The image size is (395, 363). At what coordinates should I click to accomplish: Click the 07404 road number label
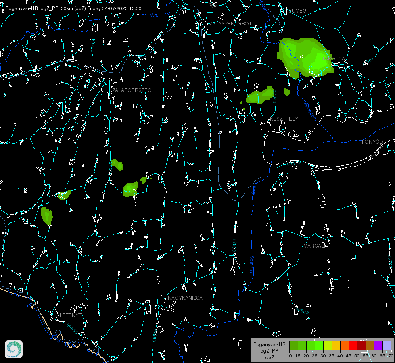(x=93, y=46)
